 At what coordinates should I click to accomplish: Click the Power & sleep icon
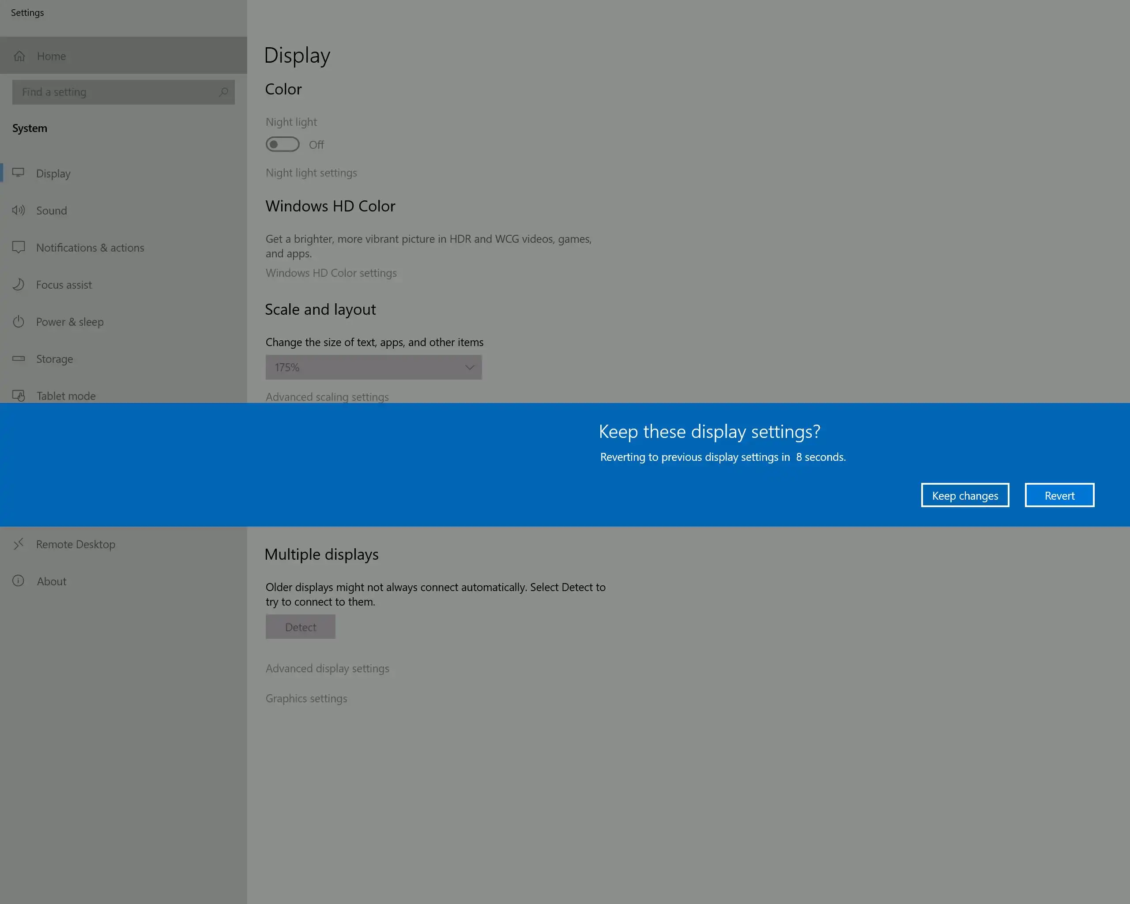[19, 322]
